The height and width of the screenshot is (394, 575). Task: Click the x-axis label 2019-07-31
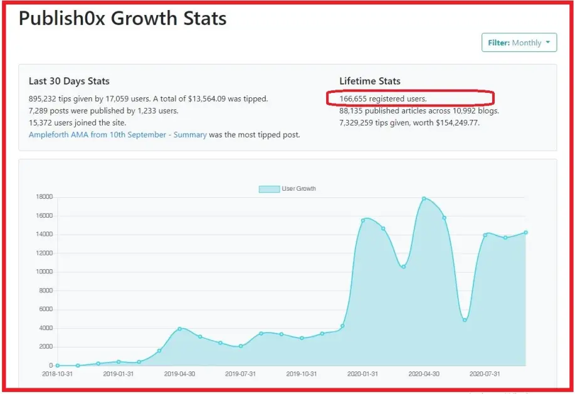tap(240, 374)
